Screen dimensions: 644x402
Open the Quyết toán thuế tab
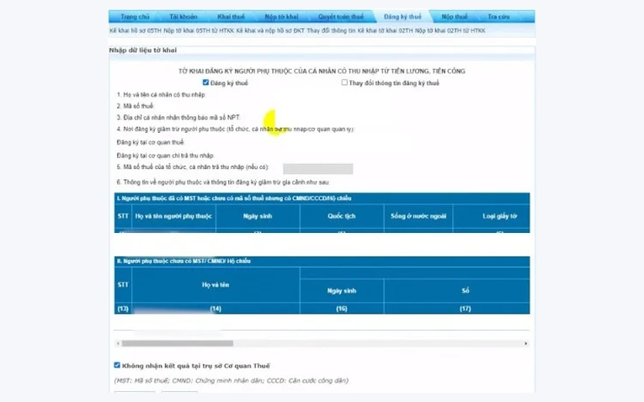pyautogui.click(x=341, y=17)
